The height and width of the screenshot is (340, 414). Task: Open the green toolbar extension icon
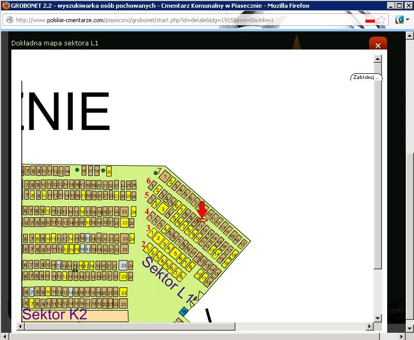tap(399, 20)
